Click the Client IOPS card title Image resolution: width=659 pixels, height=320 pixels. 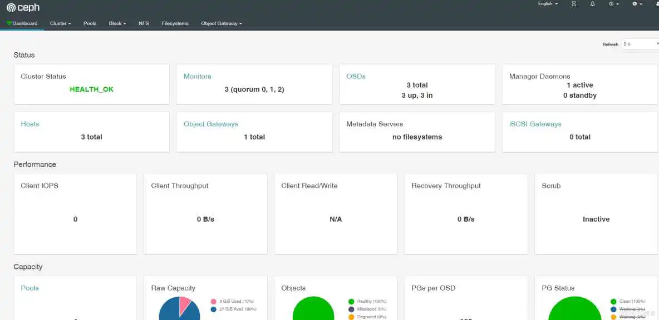pos(40,186)
